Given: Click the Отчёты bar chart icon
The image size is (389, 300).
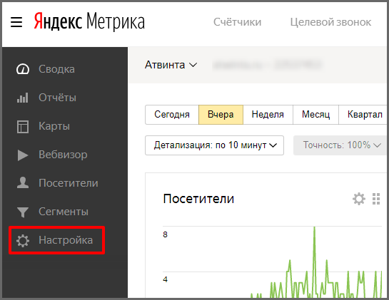Looking at the screenshot, I should [x=23, y=98].
